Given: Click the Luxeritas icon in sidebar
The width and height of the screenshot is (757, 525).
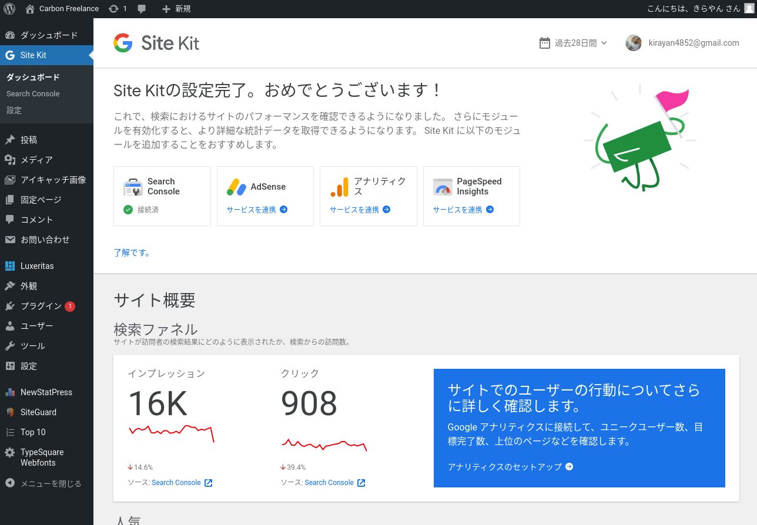Looking at the screenshot, I should [10, 266].
